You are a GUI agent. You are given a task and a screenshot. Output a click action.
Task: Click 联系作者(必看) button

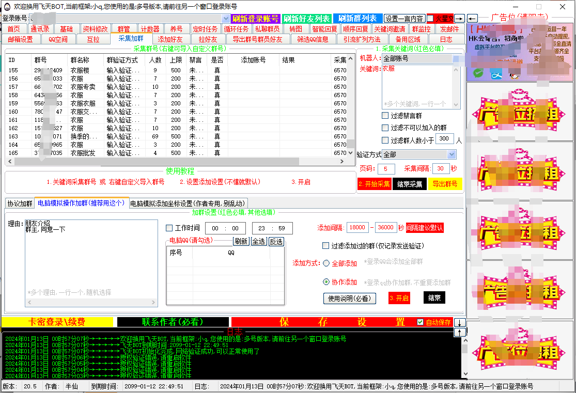(x=173, y=322)
